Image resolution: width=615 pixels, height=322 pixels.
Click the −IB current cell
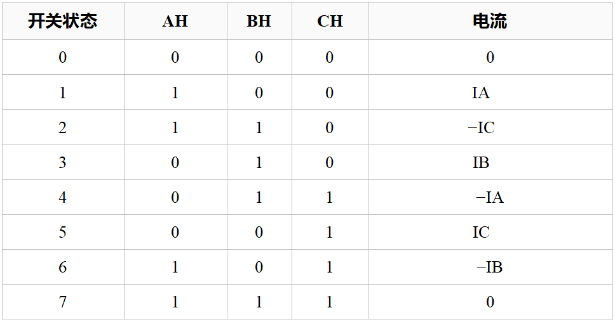click(x=489, y=267)
